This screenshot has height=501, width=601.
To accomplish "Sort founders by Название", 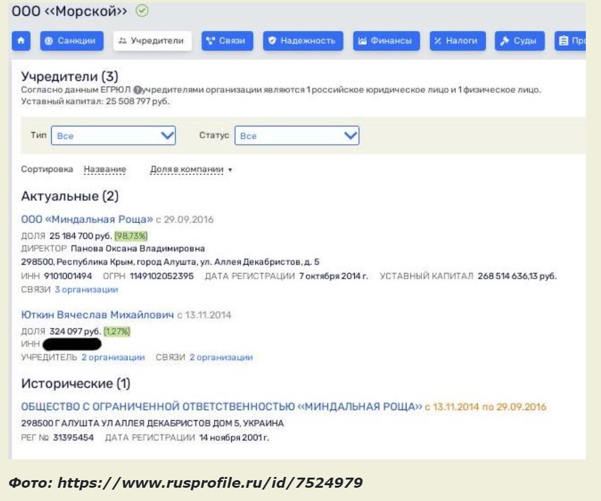I will click(105, 170).
